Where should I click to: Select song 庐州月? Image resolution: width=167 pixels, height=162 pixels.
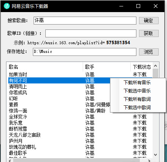coord(15,141)
